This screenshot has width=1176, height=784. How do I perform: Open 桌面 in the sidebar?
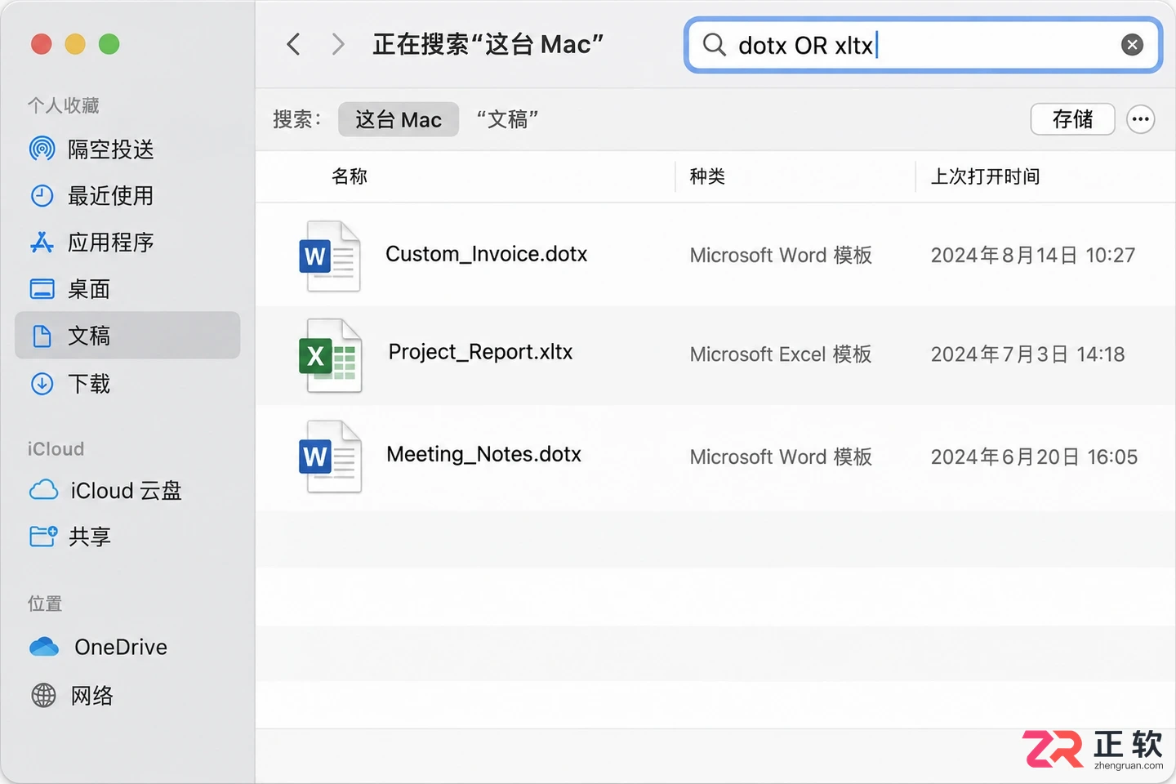pyautogui.click(x=89, y=289)
